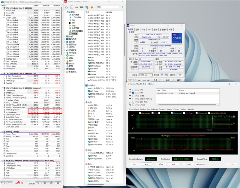
Task: Click the AIDA64 refresh toolbar icon
Action: (x=67, y=7)
